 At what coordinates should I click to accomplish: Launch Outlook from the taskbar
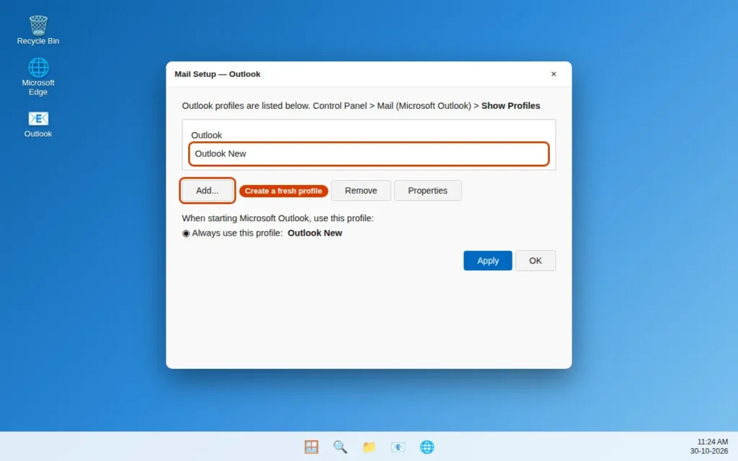coord(398,447)
